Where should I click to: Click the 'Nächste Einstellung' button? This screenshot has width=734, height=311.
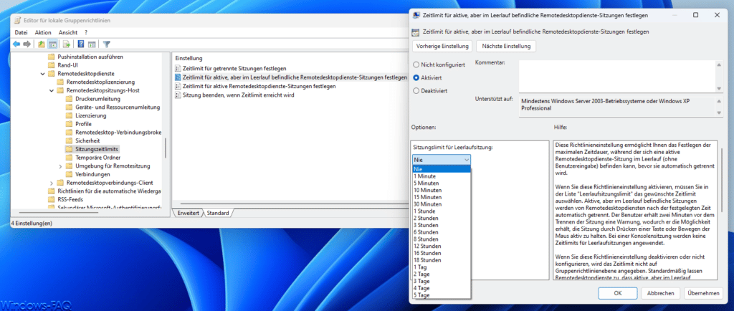506,47
